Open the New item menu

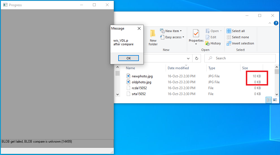(171, 31)
